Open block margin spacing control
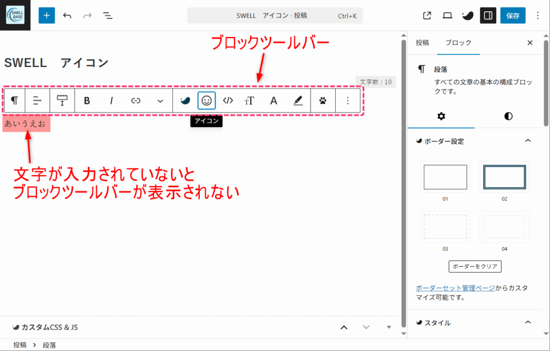The width and height of the screenshot is (550, 351). (x=62, y=101)
